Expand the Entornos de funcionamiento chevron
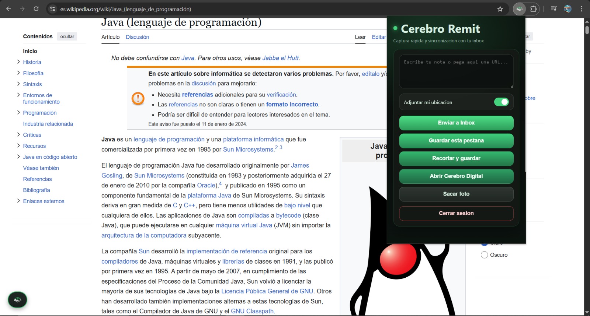590x316 pixels. pos(18,95)
